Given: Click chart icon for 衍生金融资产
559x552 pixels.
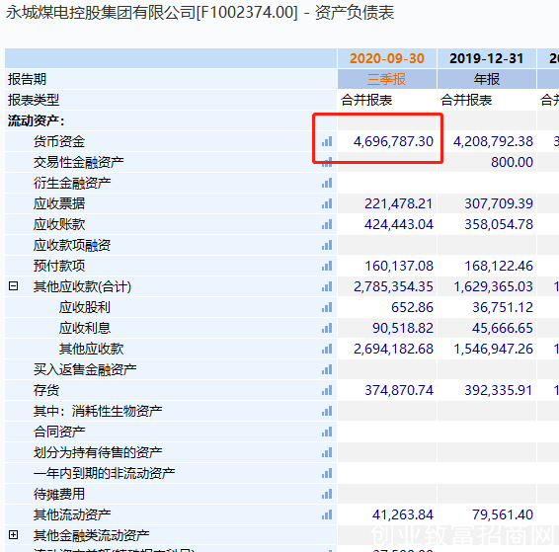Looking at the screenshot, I should [x=327, y=183].
